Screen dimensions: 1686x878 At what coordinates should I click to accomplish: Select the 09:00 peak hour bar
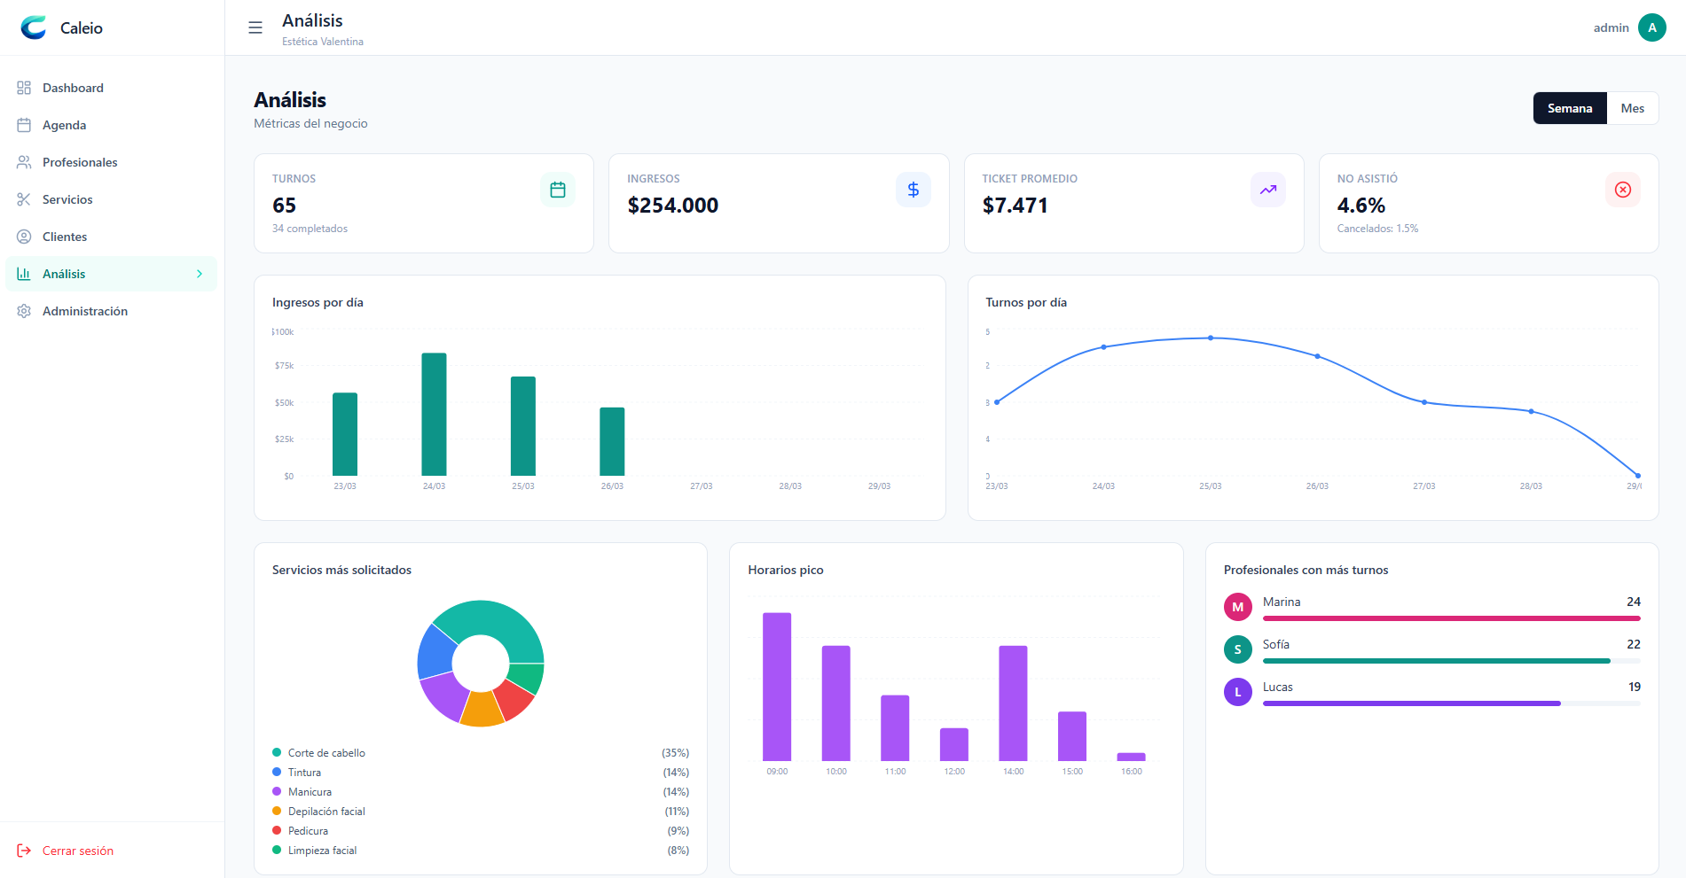pos(777,687)
